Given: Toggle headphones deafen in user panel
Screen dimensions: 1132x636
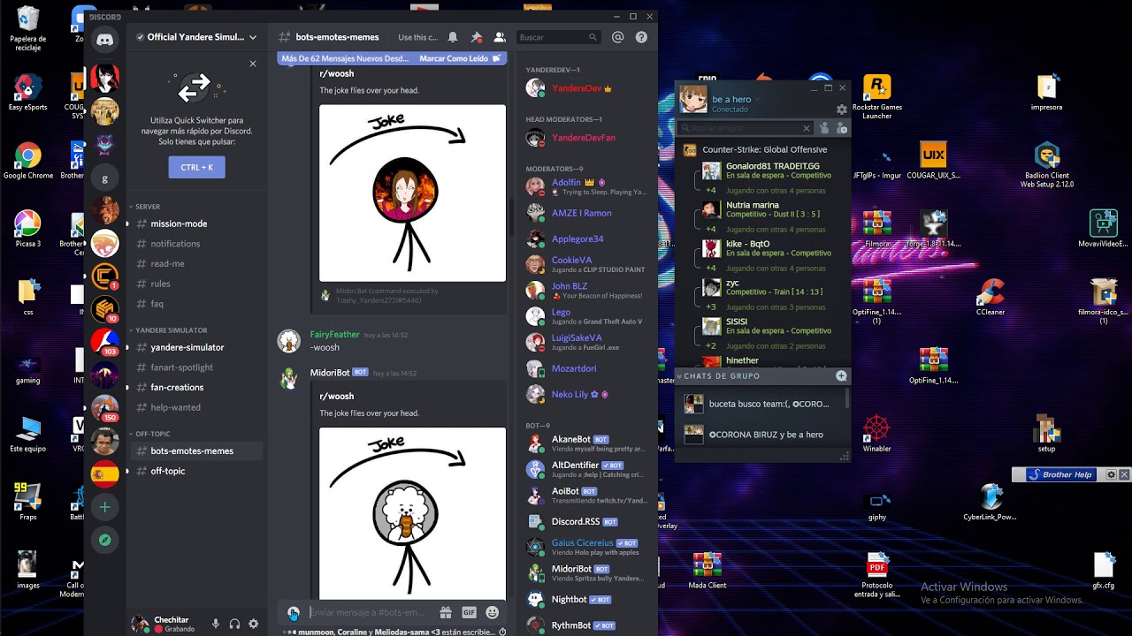Looking at the screenshot, I should pos(234,624).
